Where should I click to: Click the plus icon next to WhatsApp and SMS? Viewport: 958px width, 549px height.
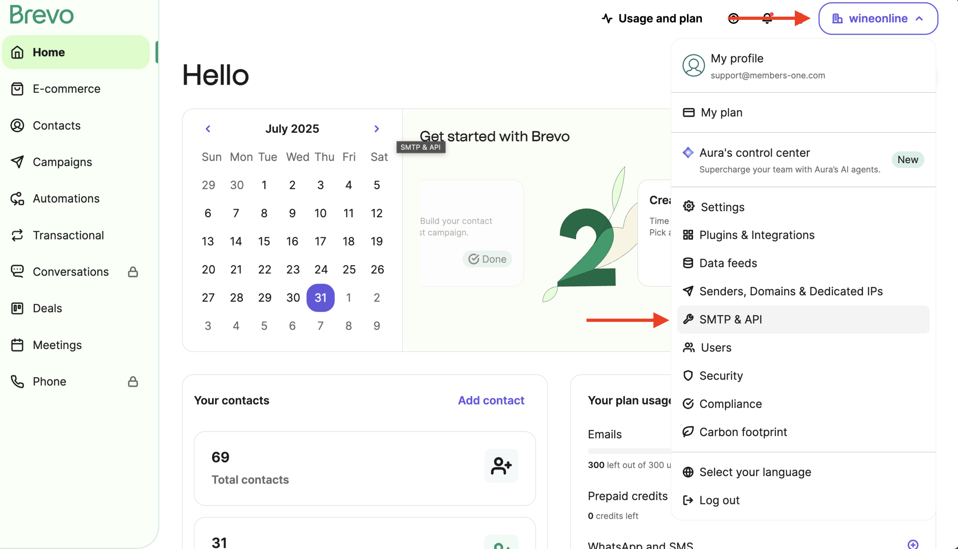pos(913,545)
